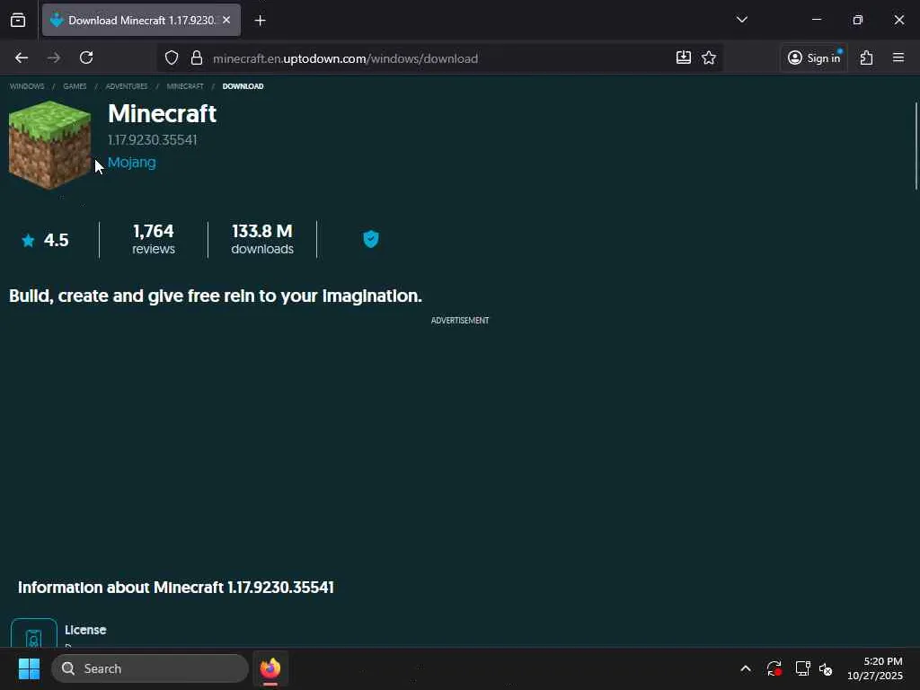Open the network display tray icon
This screenshot has height=690, width=920.
click(802, 668)
